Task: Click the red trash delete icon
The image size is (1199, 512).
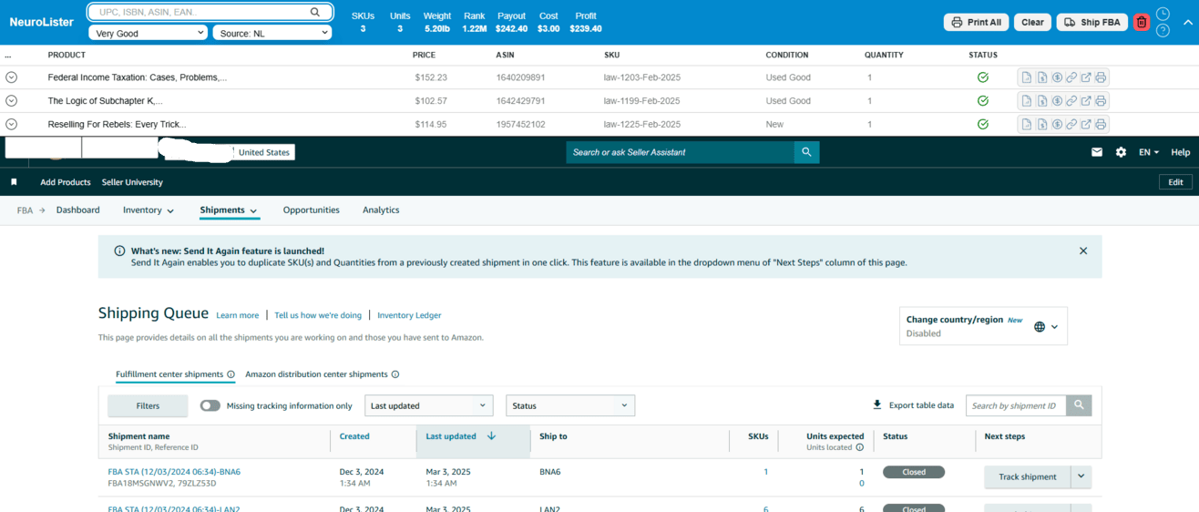Action: 1141,22
